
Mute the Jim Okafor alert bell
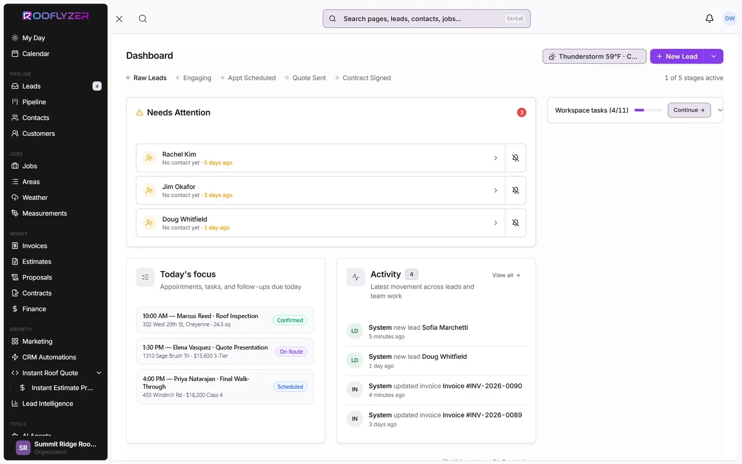pos(515,190)
